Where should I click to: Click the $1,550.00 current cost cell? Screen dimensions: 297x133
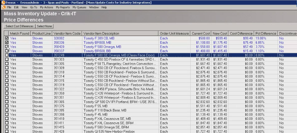pyautogui.click(x=203, y=47)
